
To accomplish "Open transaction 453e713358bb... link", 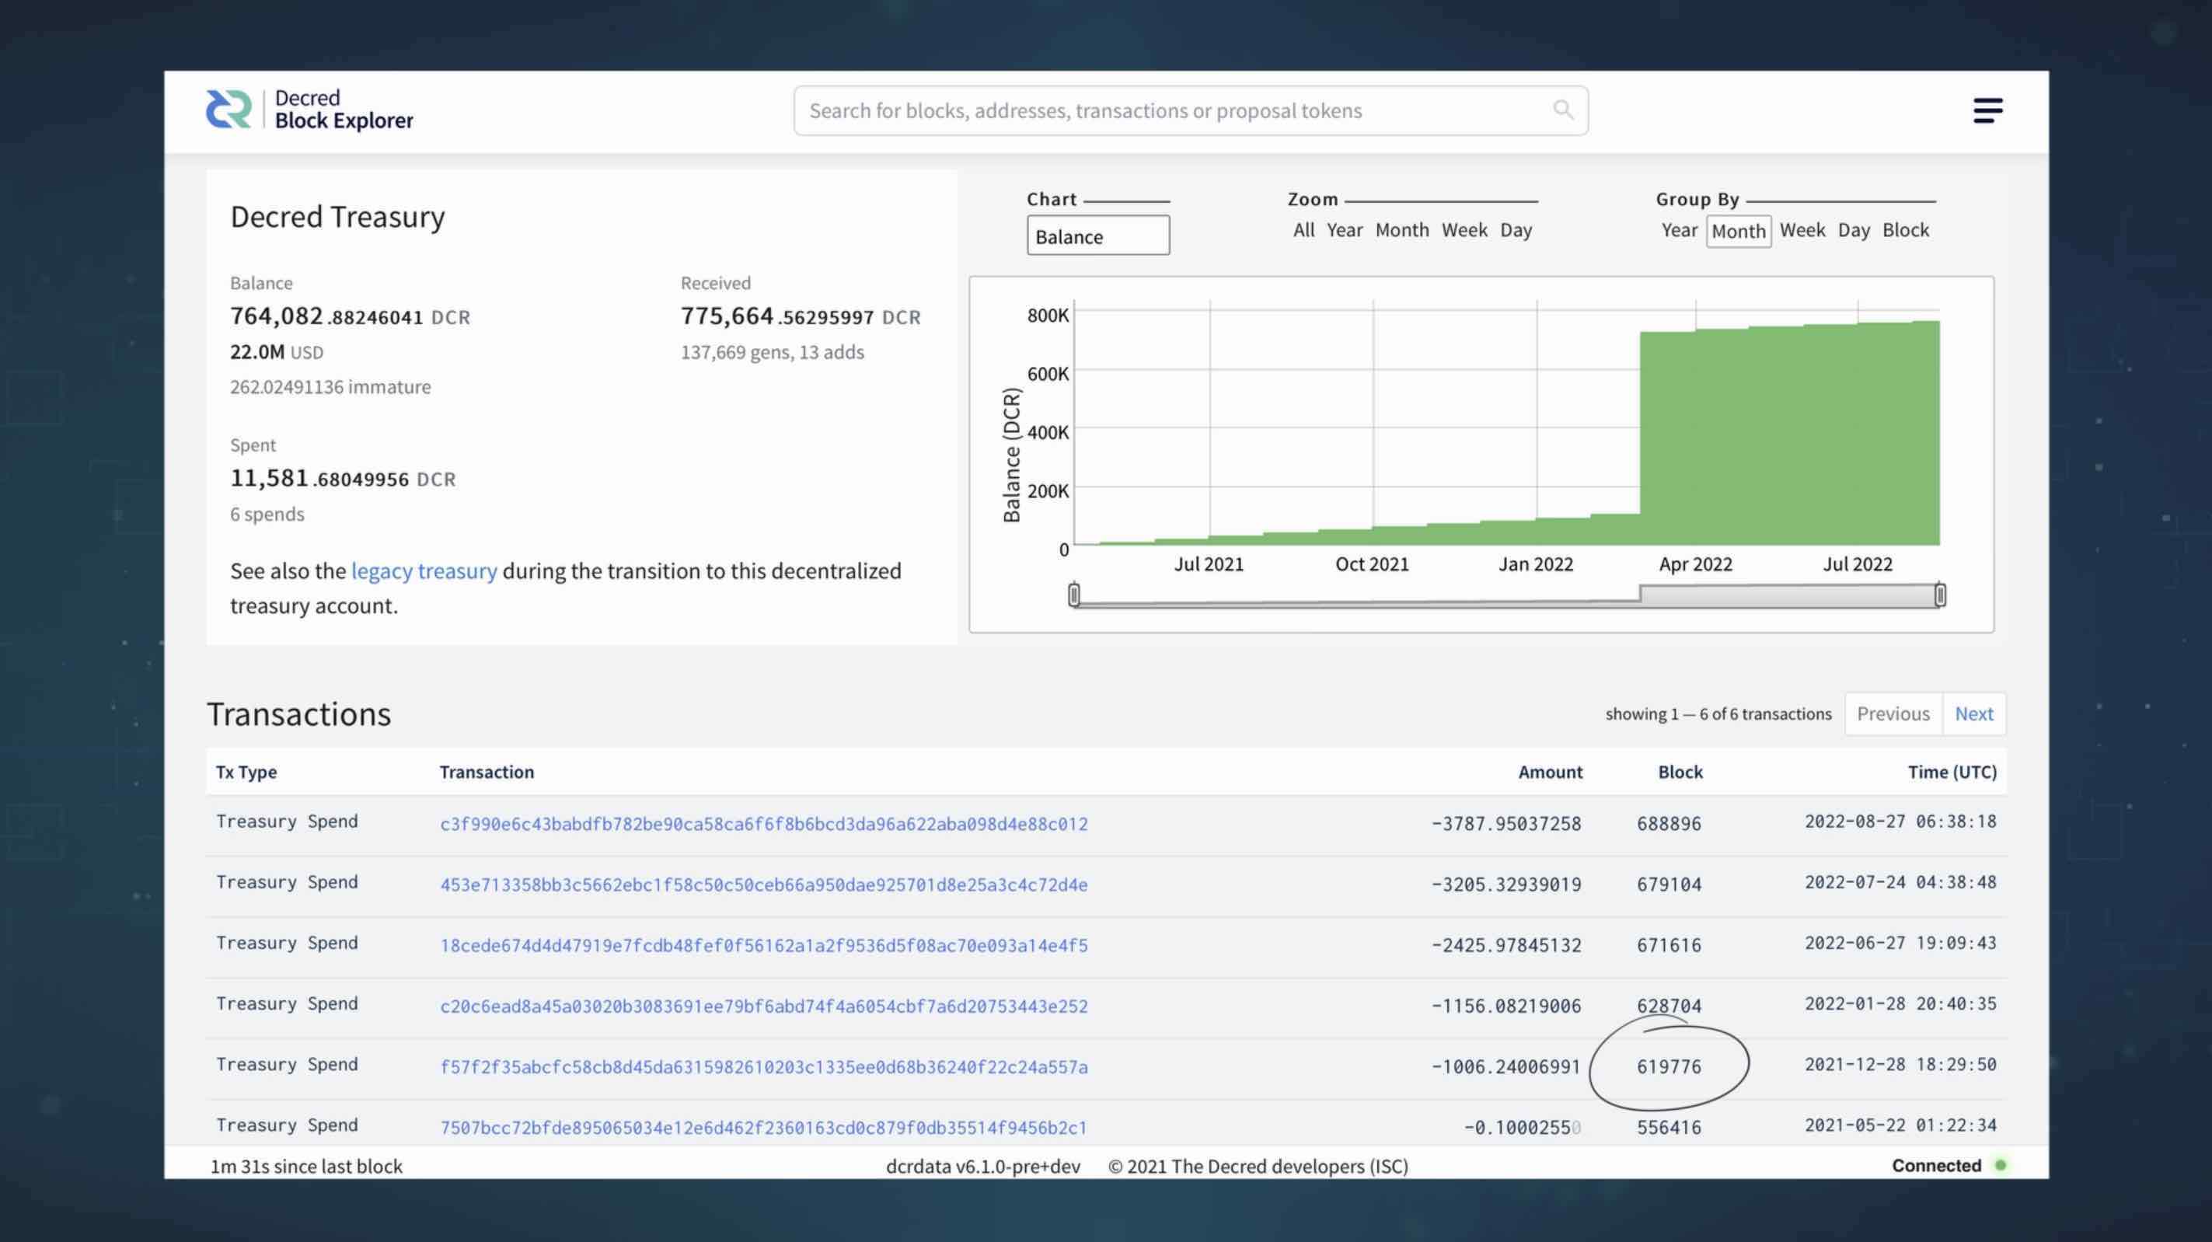I will (x=763, y=884).
